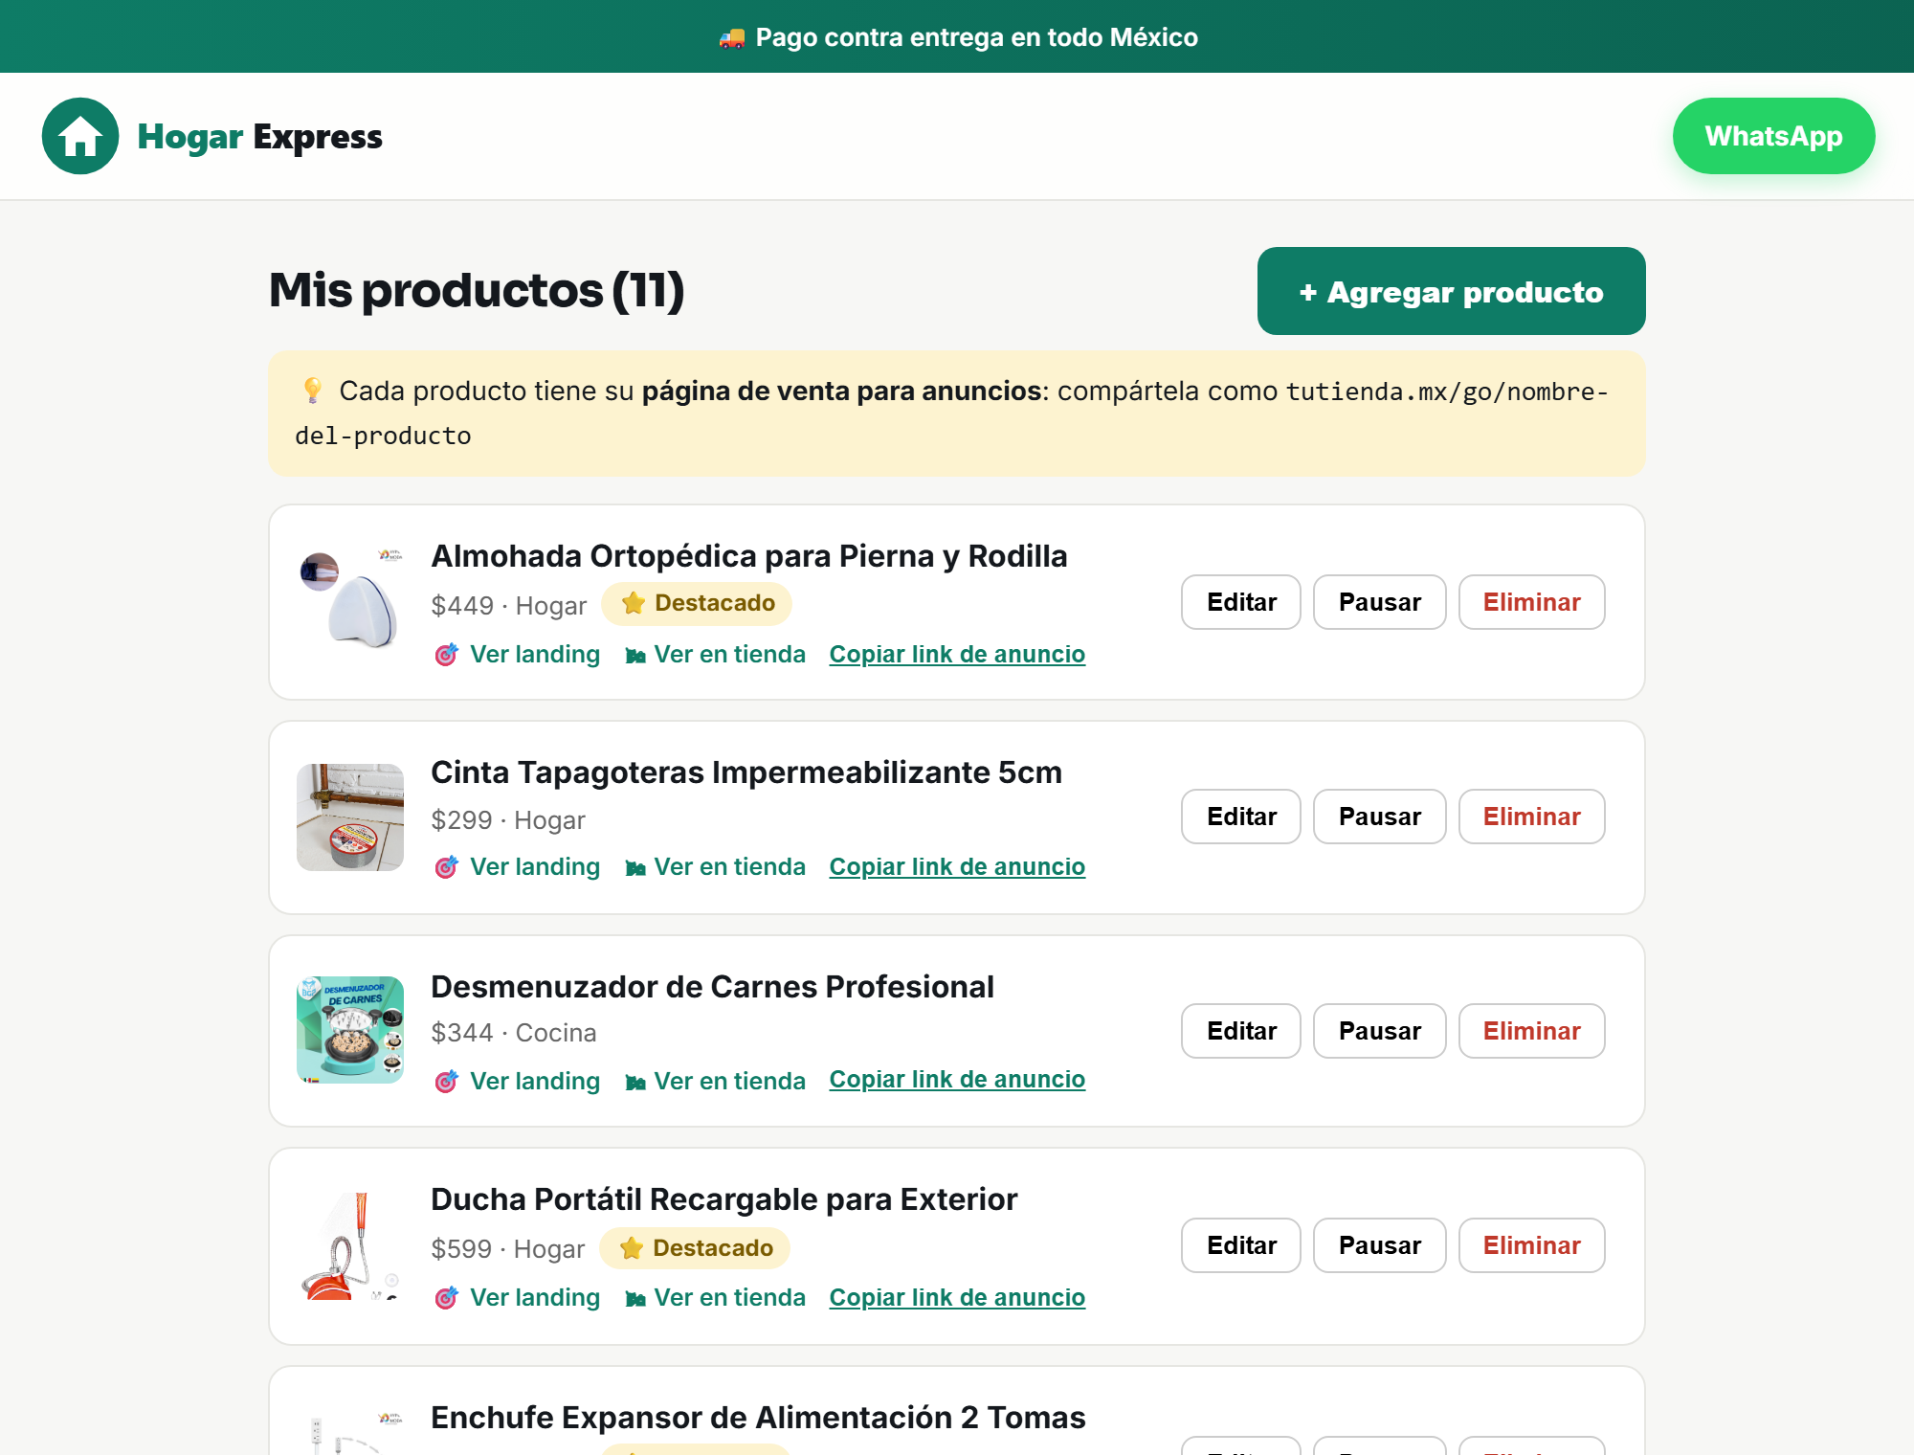Delete the Almohada Ortopédica product
The height and width of the screenshot is (1455, 1914).
(x=1531, y=602)
